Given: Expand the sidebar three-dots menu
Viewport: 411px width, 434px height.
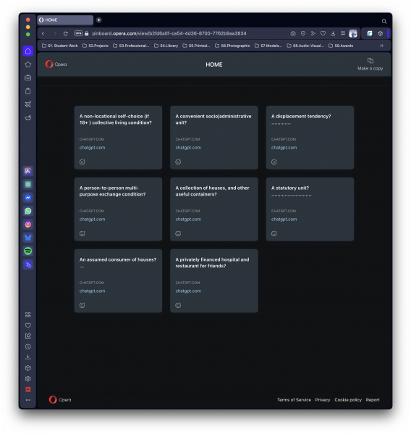Looking at the screenshot, I should 28,400.
